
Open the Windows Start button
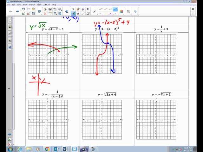click(10, 149)
